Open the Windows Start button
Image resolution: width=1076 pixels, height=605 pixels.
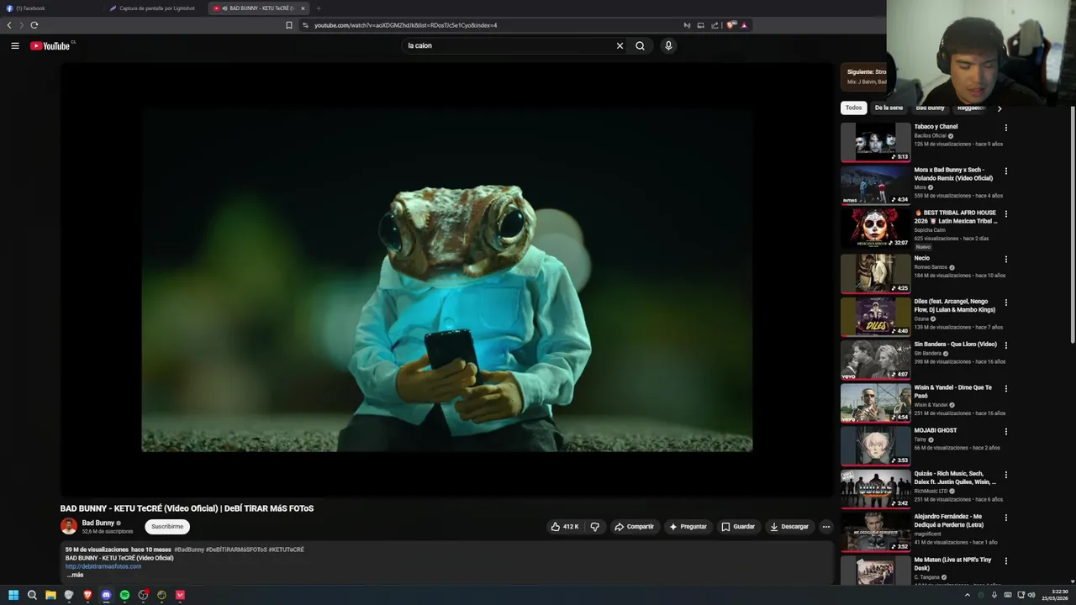[x=13, y=595]
